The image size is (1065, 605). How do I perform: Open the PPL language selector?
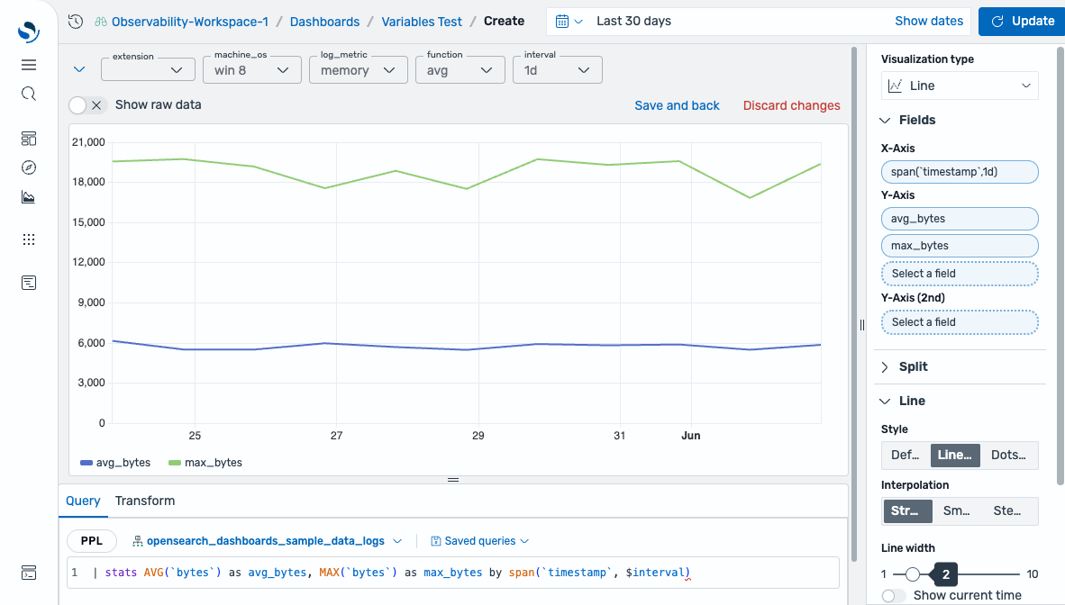tap(92, 541)
